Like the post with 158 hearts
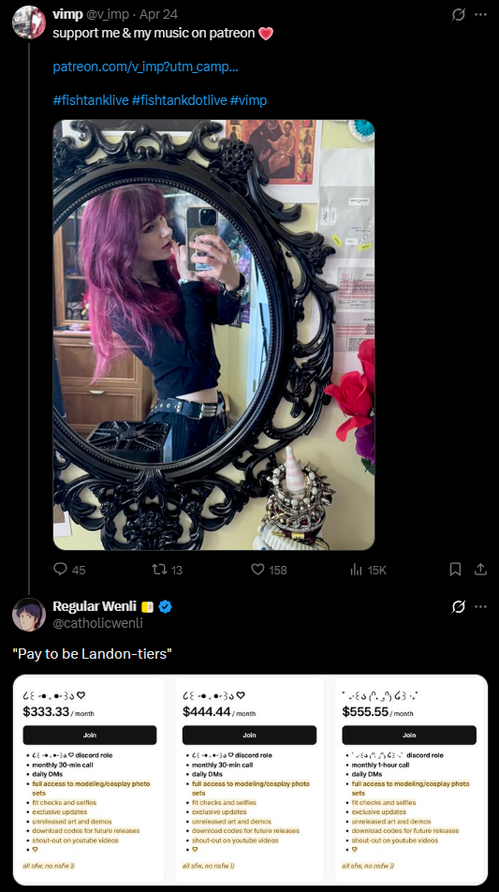Viewport: 499px width, 892px height. [x=258, y=569]
